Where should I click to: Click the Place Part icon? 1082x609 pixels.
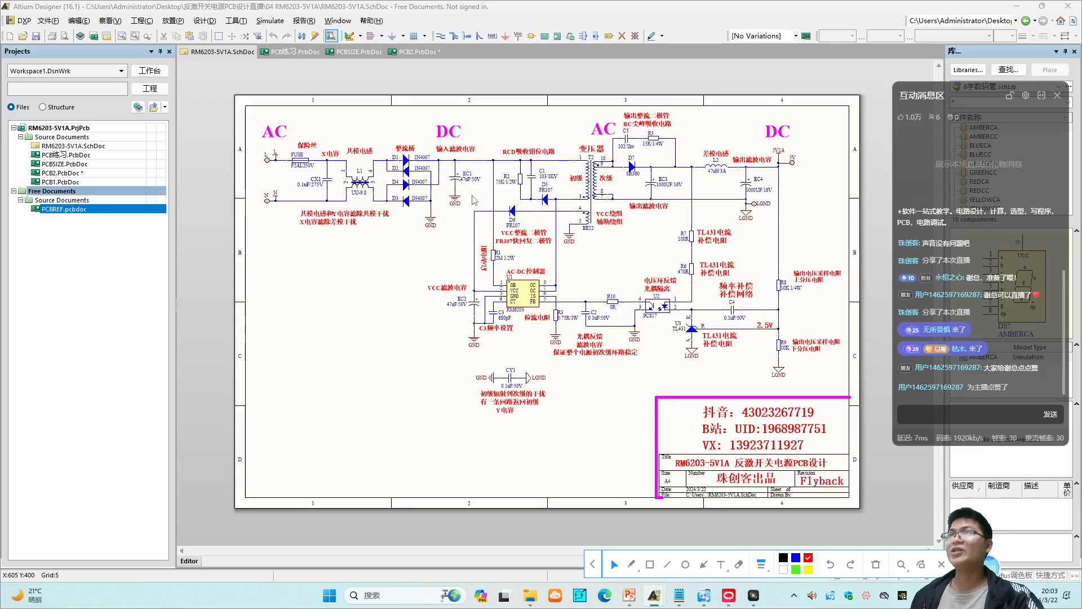(x=531, y=36)
